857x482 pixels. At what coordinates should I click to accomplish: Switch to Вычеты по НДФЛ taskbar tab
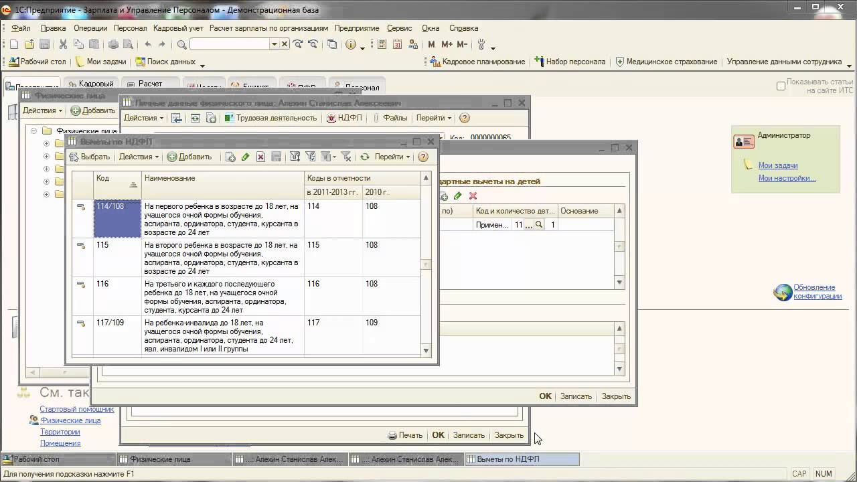522,459
